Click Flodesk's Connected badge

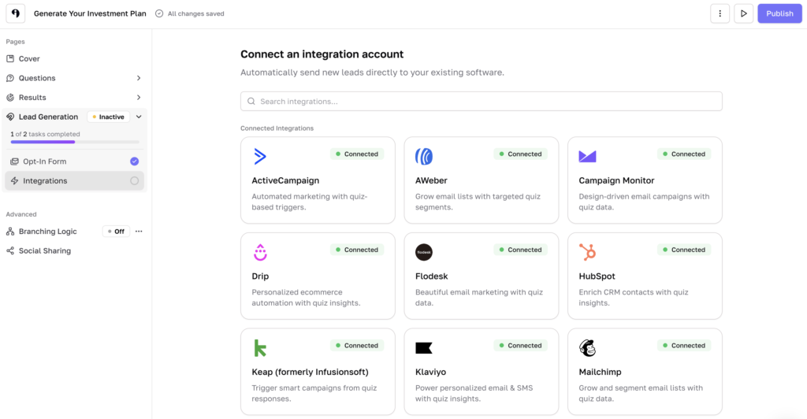(x=520, y=250)
